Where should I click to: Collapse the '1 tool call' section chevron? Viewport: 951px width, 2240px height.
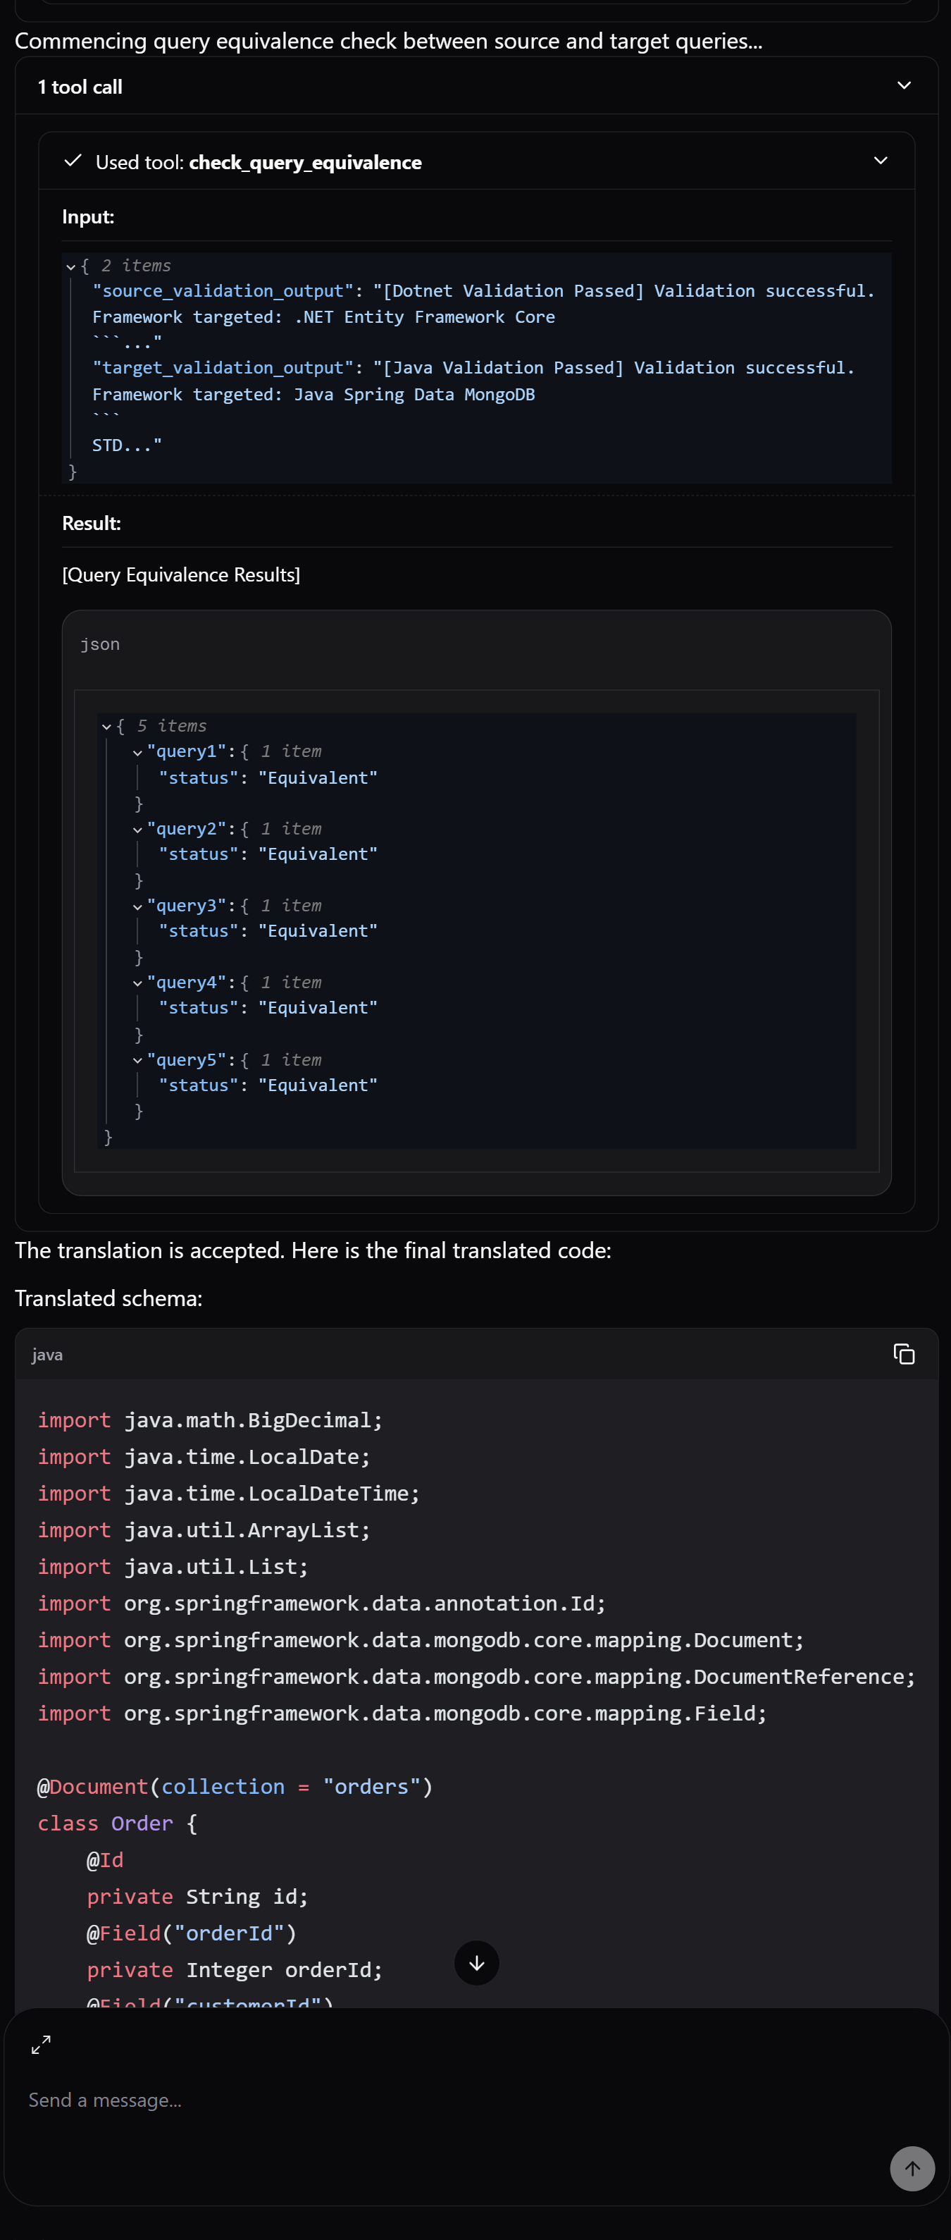coord(903,85)
